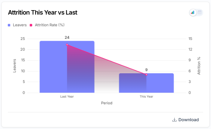Click the This Year axis label
The height and width of the screenshot is (129, 211).
pos(147,96)
